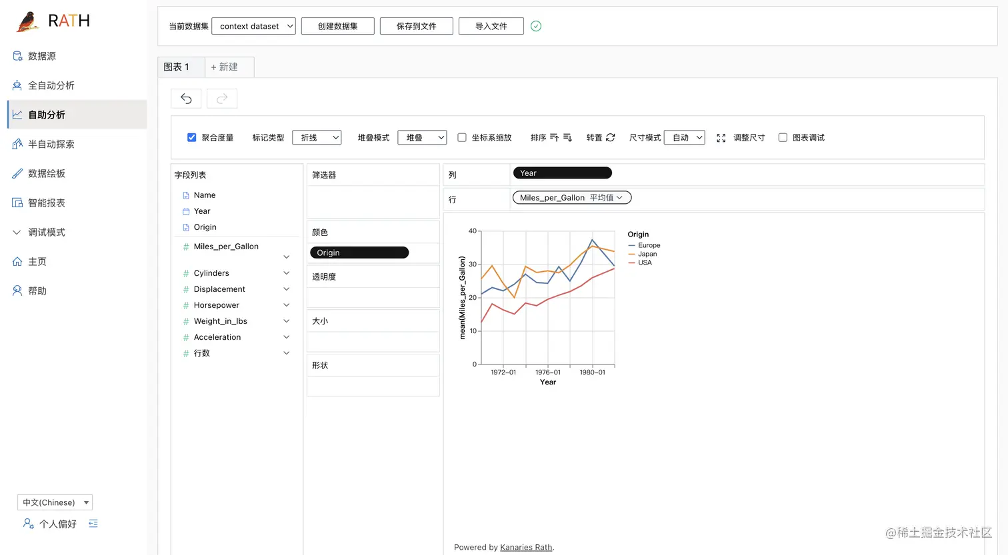Click the 数据绘板 brush icon

(x=17, y=173)
